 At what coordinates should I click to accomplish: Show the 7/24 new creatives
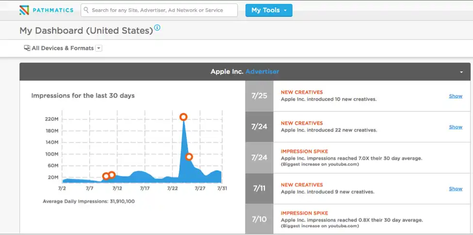coord(456,127)
